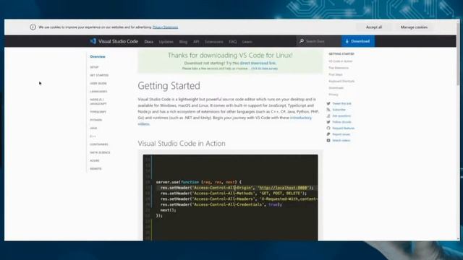The height and width of the screenshot is (260, 463).
Task: Expand the DATA SCIENCE sidebar section
Action: point(100,152)
